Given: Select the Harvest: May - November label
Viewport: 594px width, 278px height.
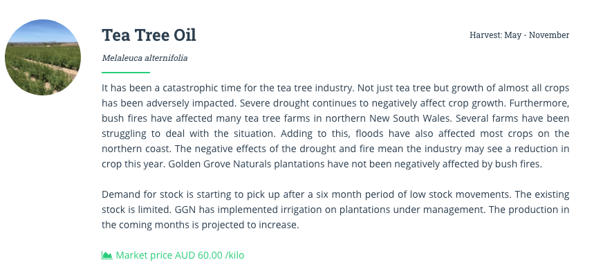Looking at the screenshot, I should click(x=519, y=35).
